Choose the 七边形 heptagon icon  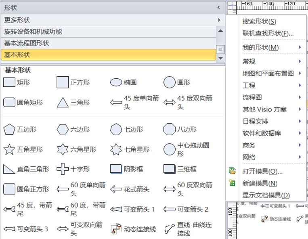tap(116, 129)
